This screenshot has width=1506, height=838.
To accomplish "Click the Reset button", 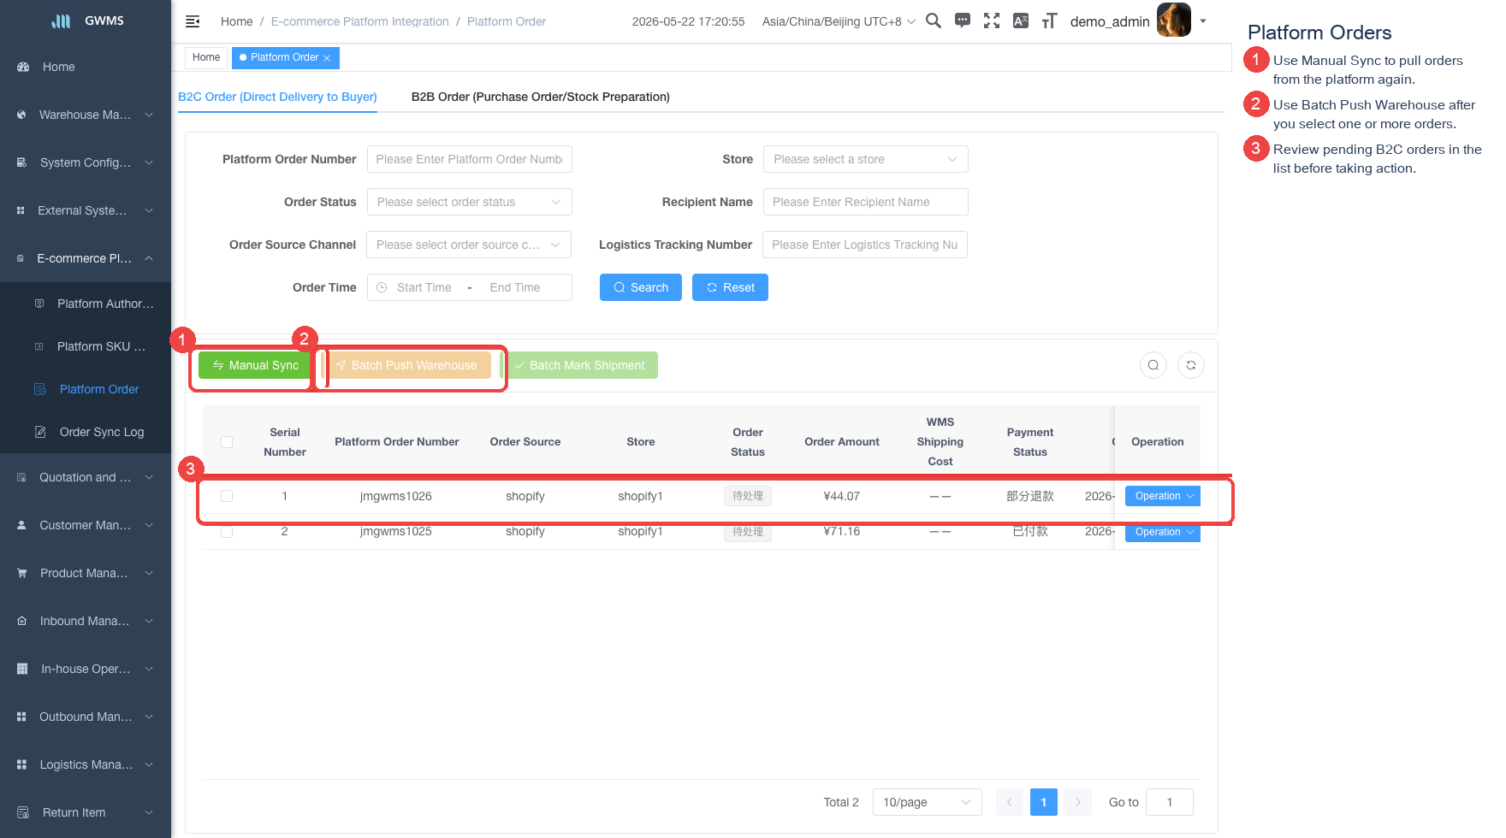I will [730, 287].
